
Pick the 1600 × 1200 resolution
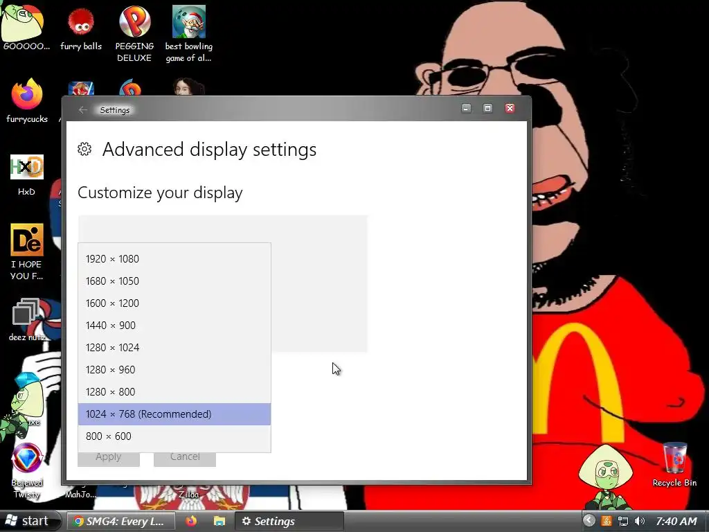pos(174,303)
